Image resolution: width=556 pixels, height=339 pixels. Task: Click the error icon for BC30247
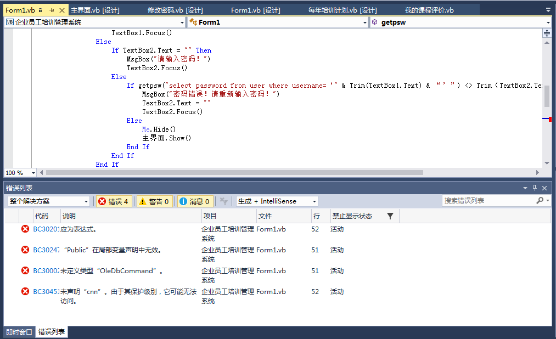pyautogui.click(x=25, y=250)
